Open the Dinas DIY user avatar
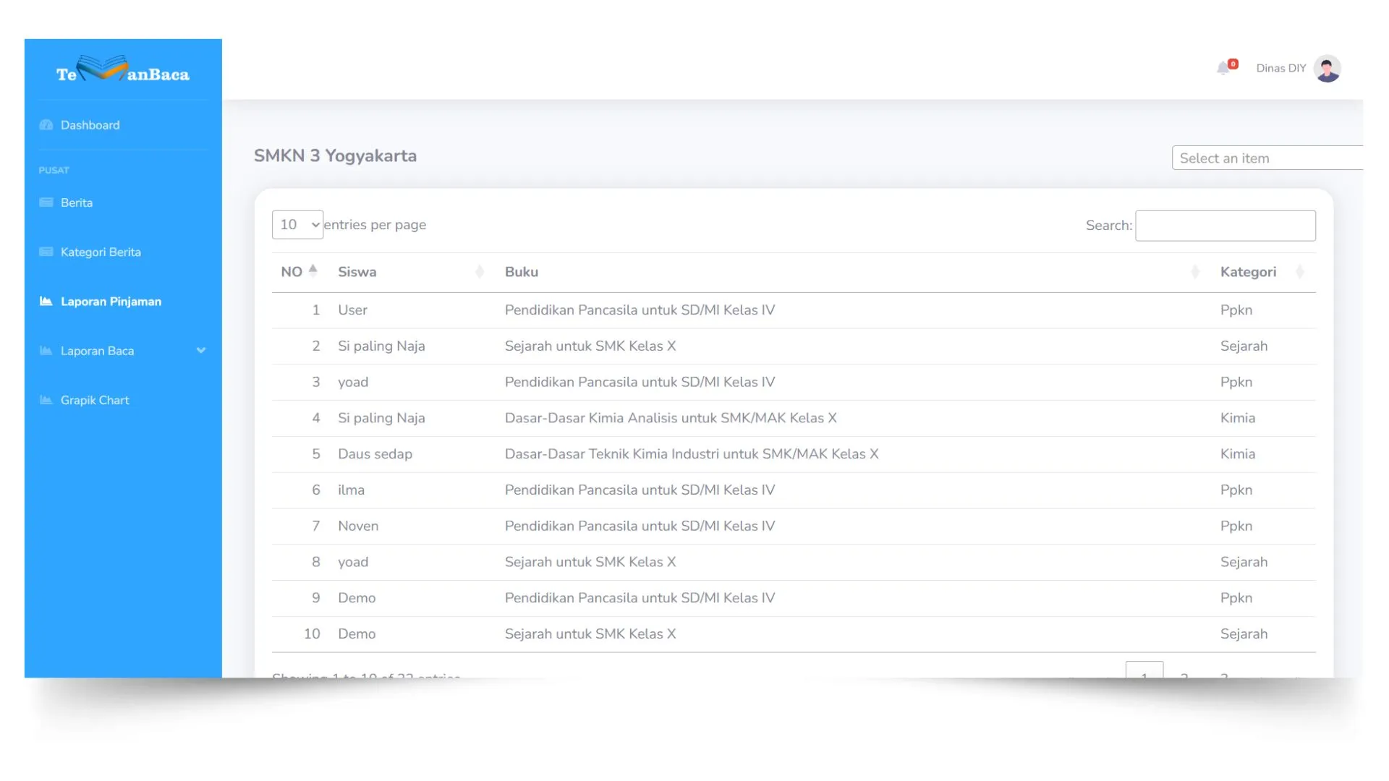Screen dimensions: 1389x781 coord(1327,69)
